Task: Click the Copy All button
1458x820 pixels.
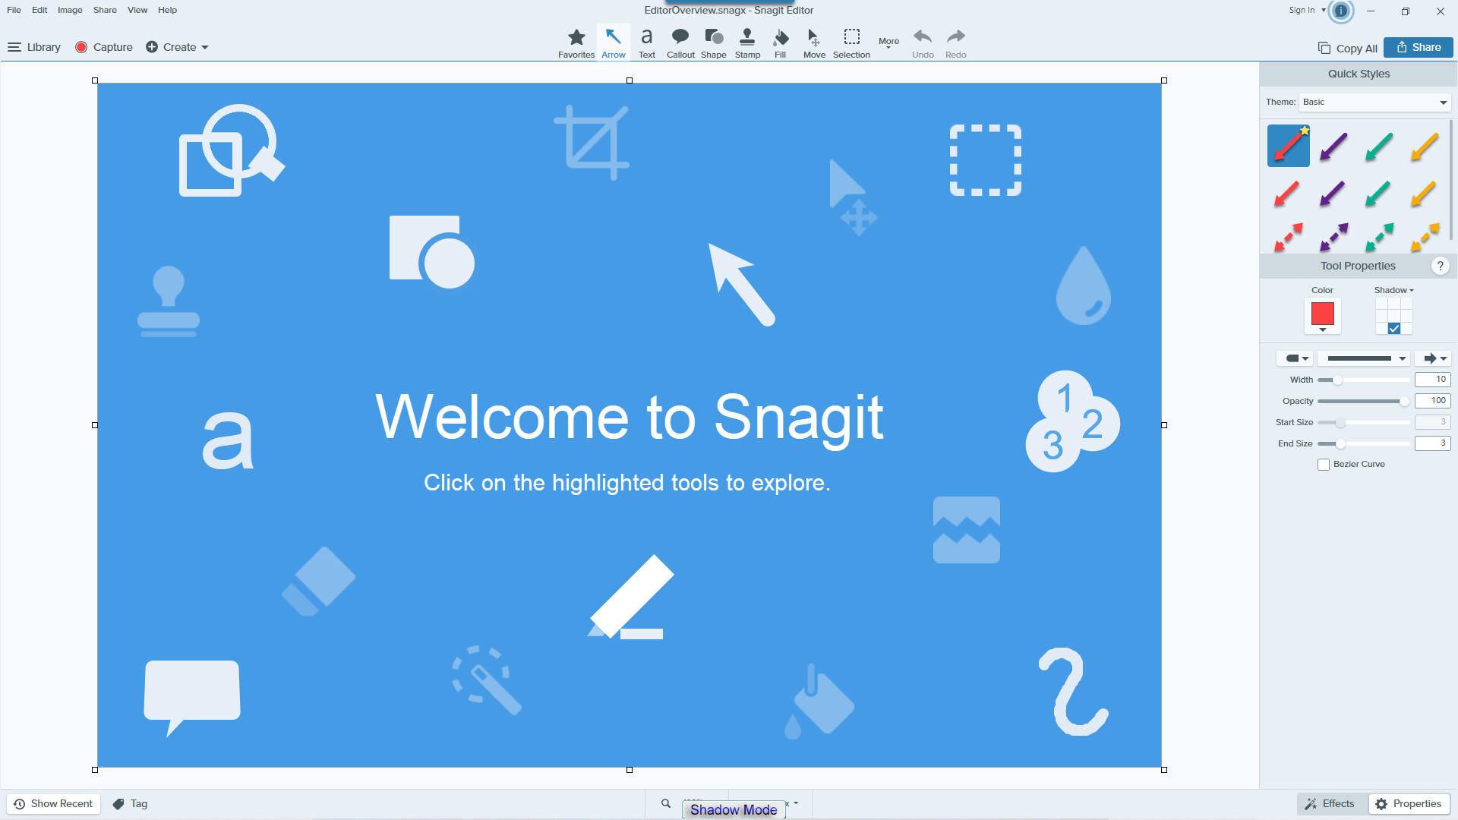Action: point(1348,48)
